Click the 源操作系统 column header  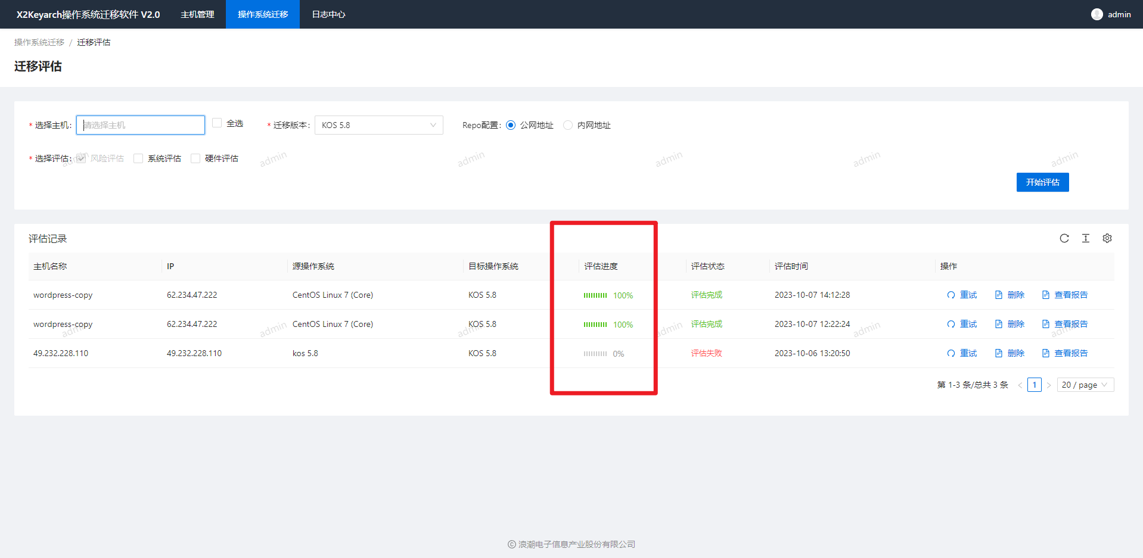pos(313,266)
